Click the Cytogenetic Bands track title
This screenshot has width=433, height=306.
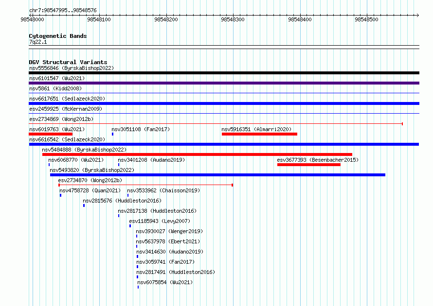58,36
